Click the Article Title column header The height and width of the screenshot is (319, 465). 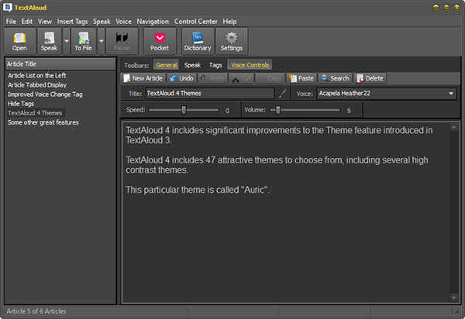pyautogui.click(x=60, y=64)
